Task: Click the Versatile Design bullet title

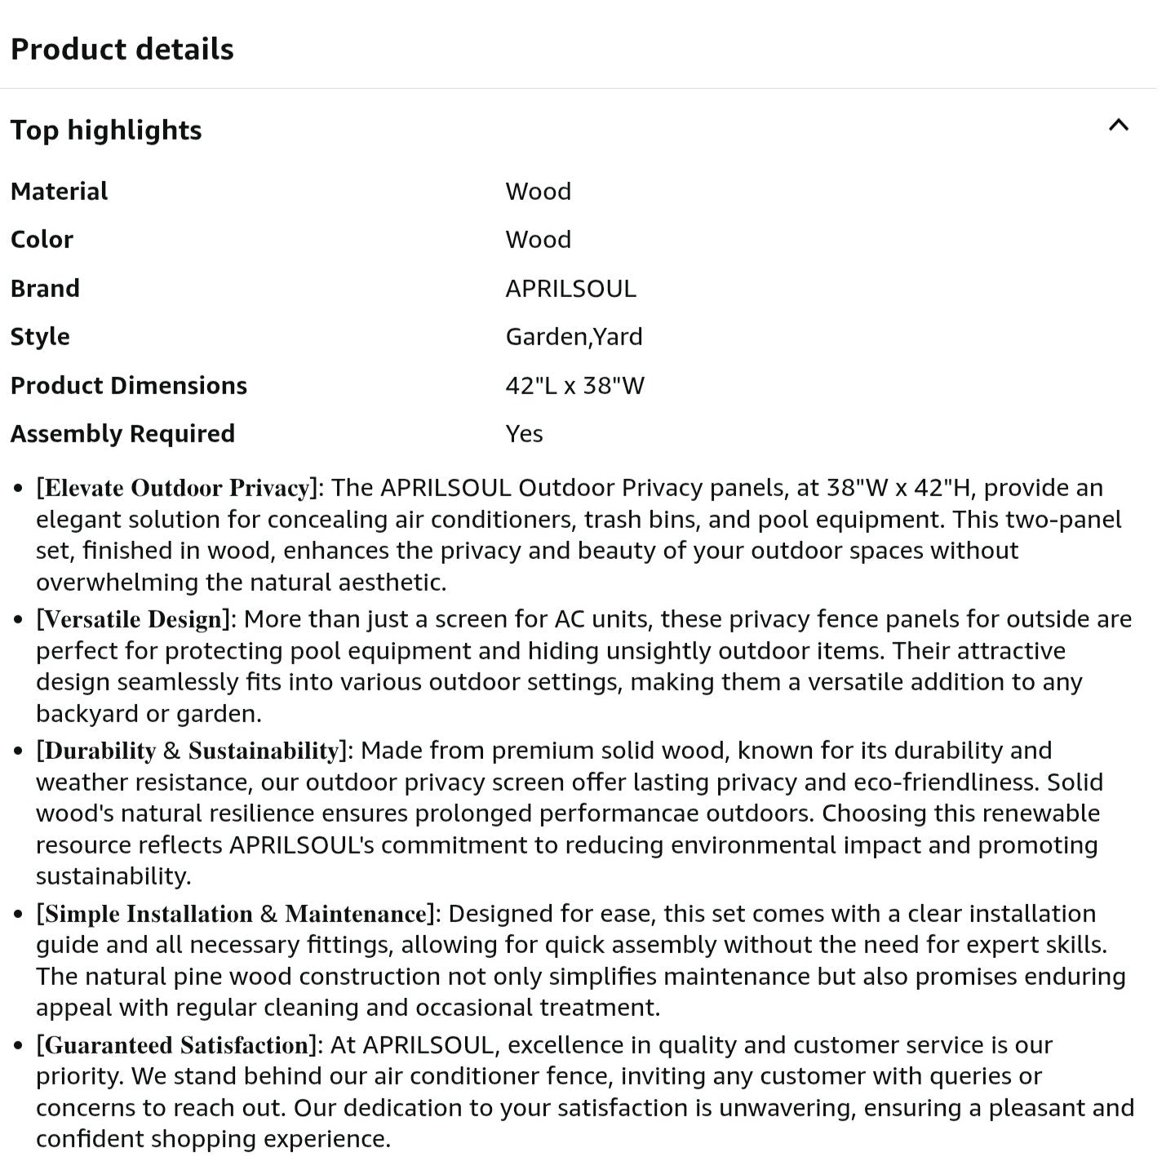Action: pos(133,619)
